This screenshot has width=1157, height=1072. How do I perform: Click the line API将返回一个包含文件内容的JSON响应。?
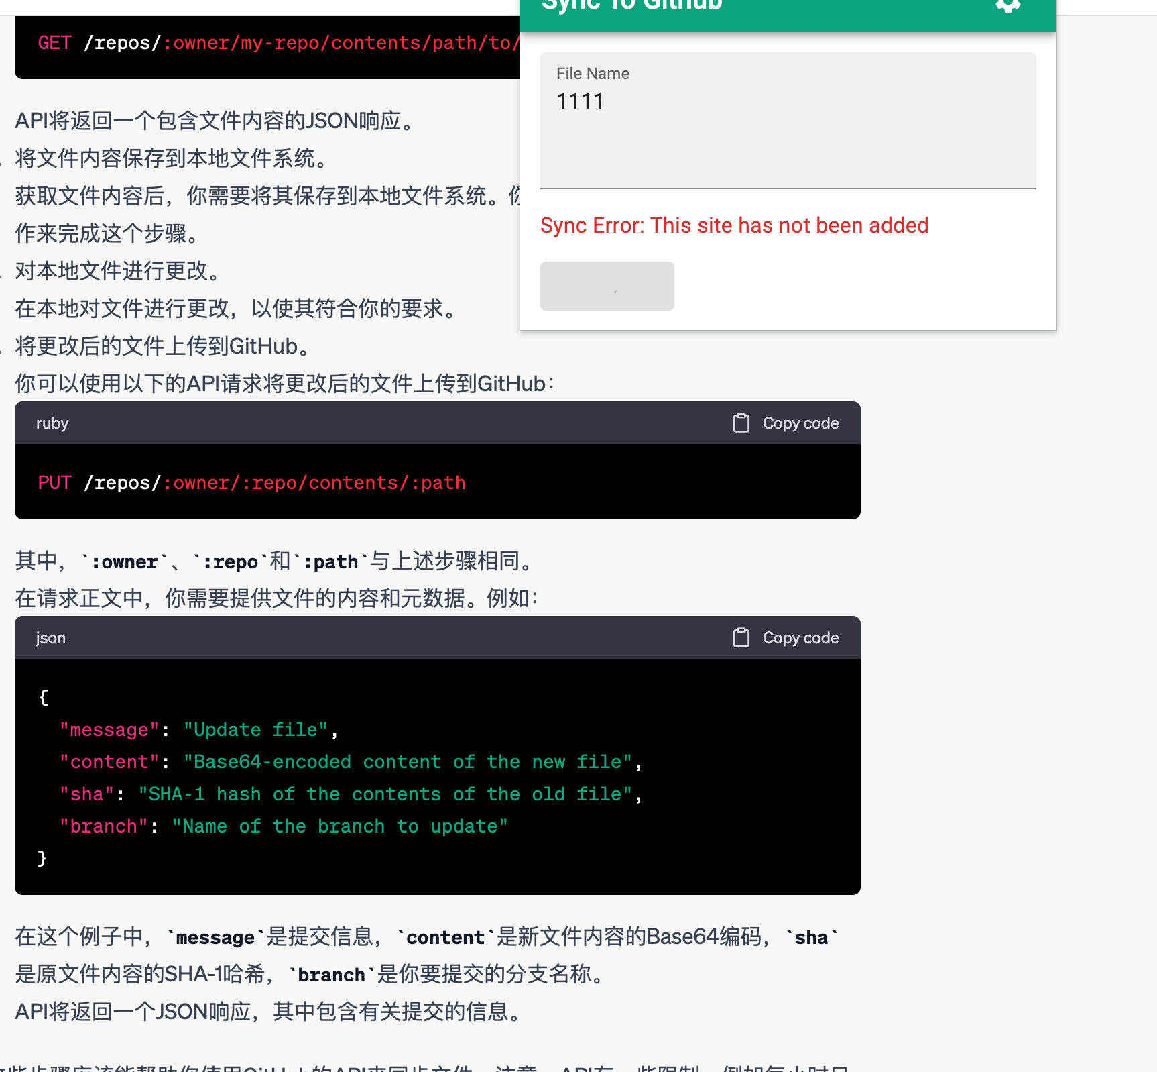[x=216, y=121]
